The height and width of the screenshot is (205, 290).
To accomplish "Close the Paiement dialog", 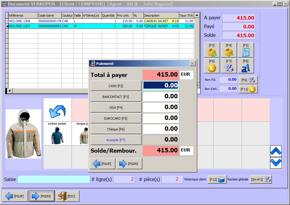I will click(x=192, y=63).
